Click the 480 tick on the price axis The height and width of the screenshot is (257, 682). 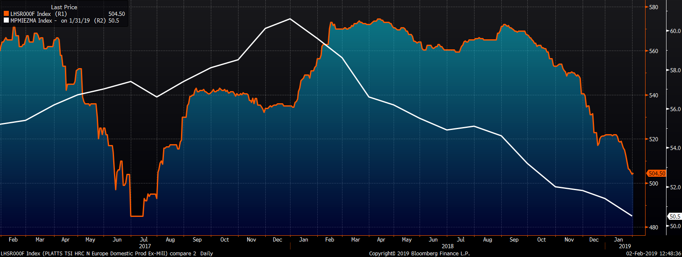653,227
